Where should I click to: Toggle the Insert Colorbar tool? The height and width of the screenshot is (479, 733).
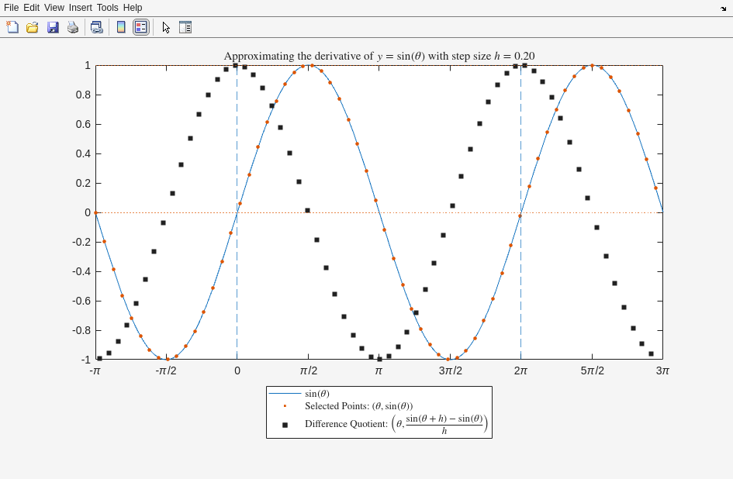121,27
